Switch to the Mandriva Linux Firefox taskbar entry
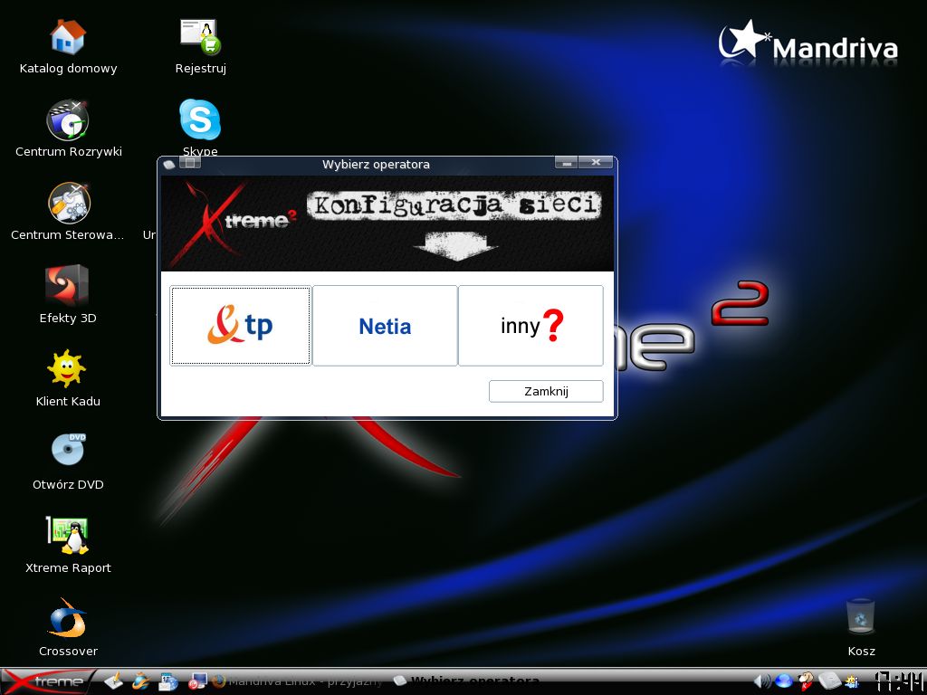Viewport: 927px width, 695px height. tap(297, 681)
